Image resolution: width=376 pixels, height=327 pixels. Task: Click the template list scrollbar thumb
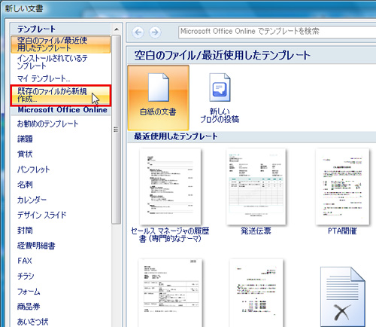point(116,130)
